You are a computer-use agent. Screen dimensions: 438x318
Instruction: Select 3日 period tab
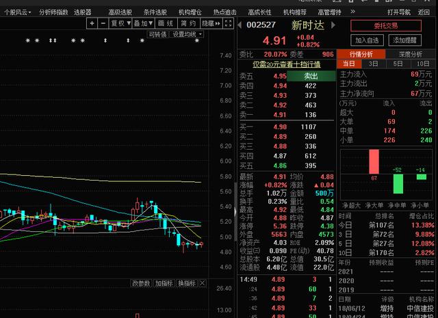pyautogui.click(x=374, y=64)
